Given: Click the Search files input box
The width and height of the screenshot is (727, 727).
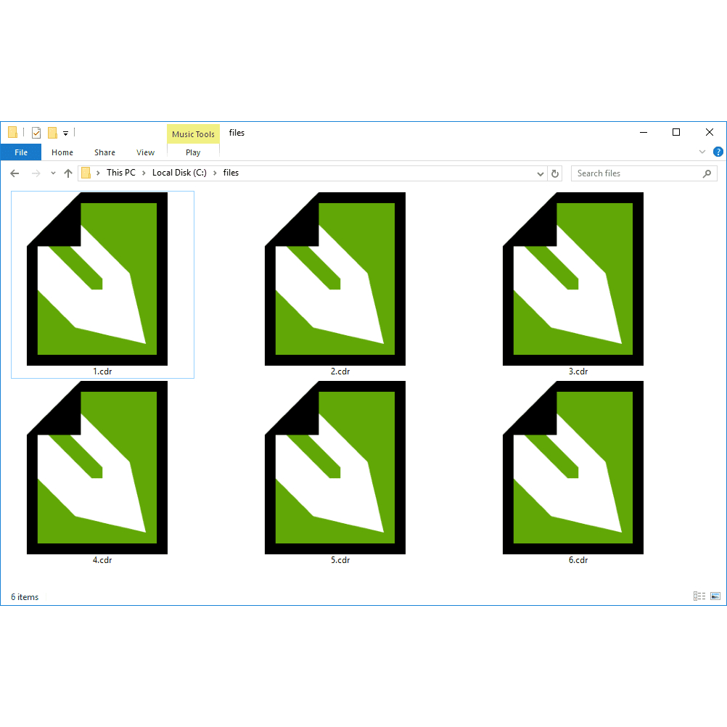Looking at the screenshot, I should 638,173.
